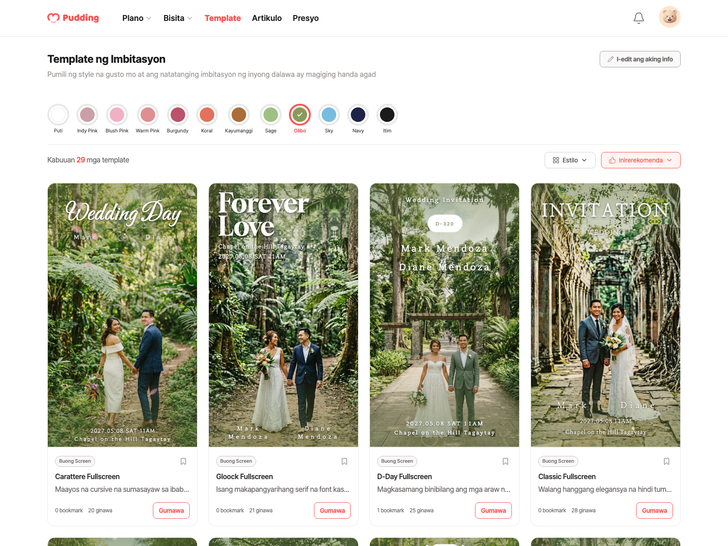Click the Carattere Fullscreen title
Image resolution: width=728 pixels, height=546 pixels.
[x=87, y=476]
